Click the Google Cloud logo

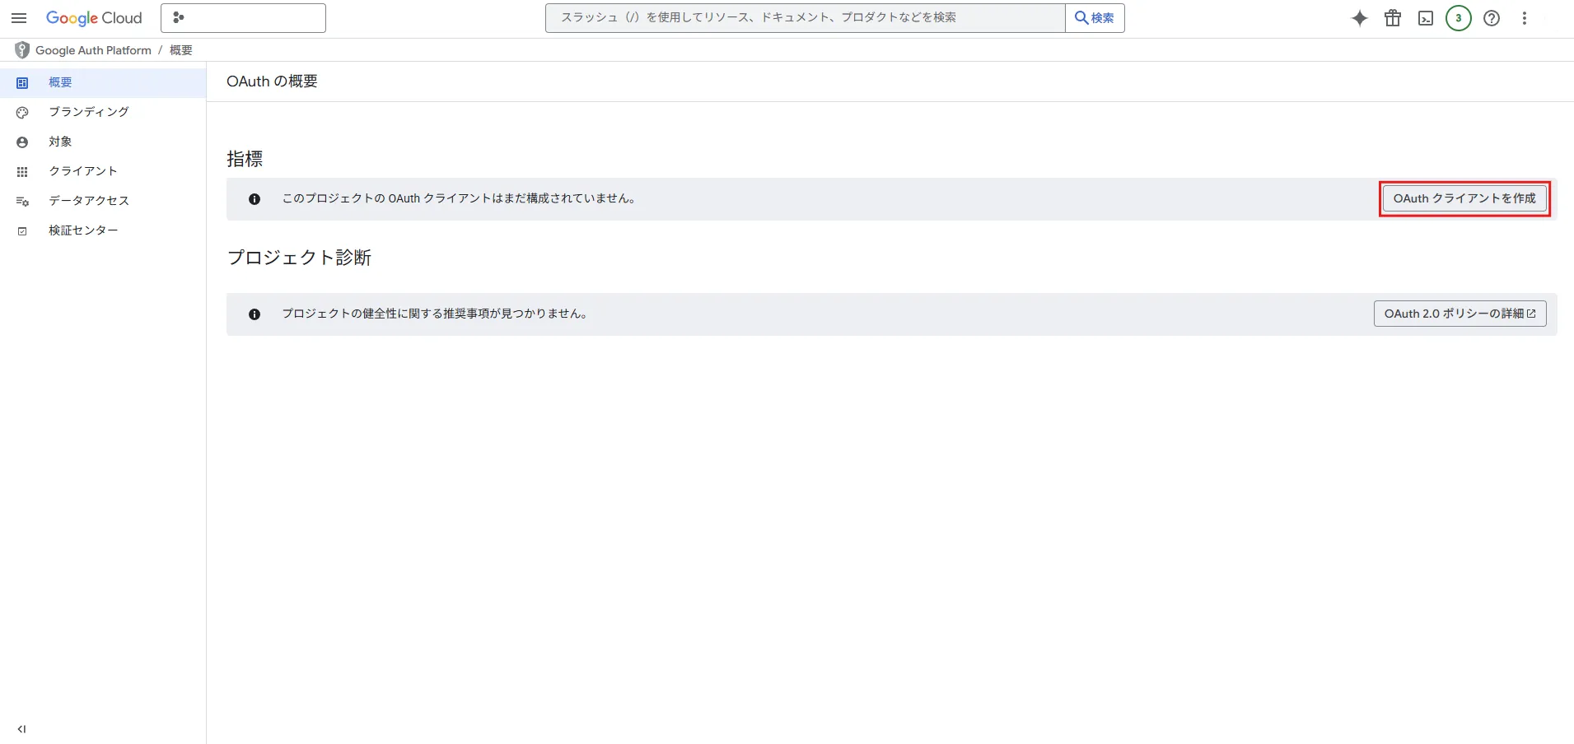coord(94,18)
